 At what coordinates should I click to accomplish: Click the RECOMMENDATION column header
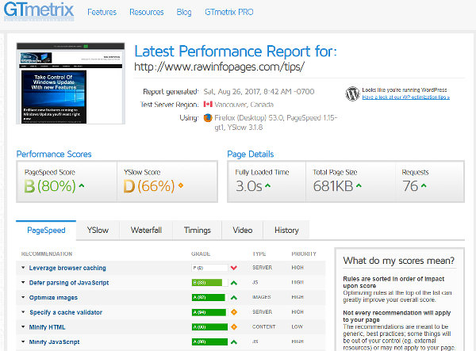pyautogui.click(x=47, y=254)
